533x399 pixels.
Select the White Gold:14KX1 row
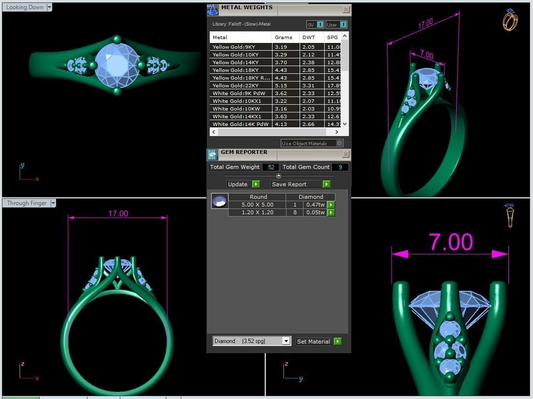(275, 116)
